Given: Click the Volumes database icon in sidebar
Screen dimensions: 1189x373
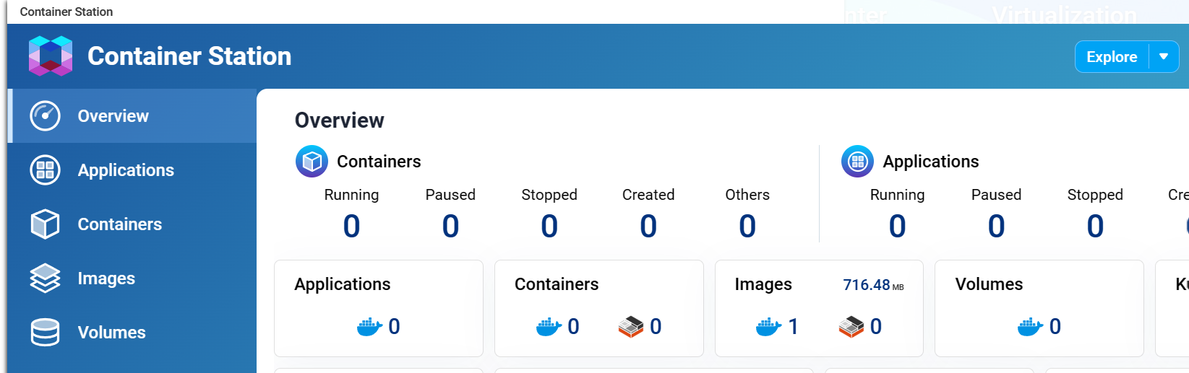Looking at the screenshot, I should (45, 333).
